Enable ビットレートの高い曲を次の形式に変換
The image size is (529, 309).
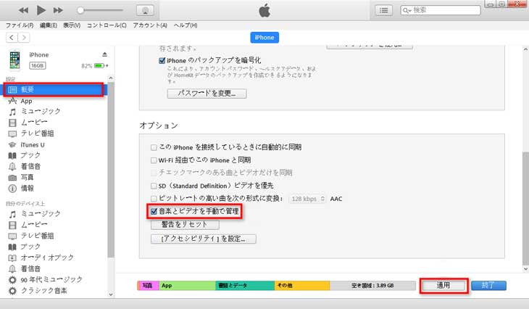pos(154,199)
